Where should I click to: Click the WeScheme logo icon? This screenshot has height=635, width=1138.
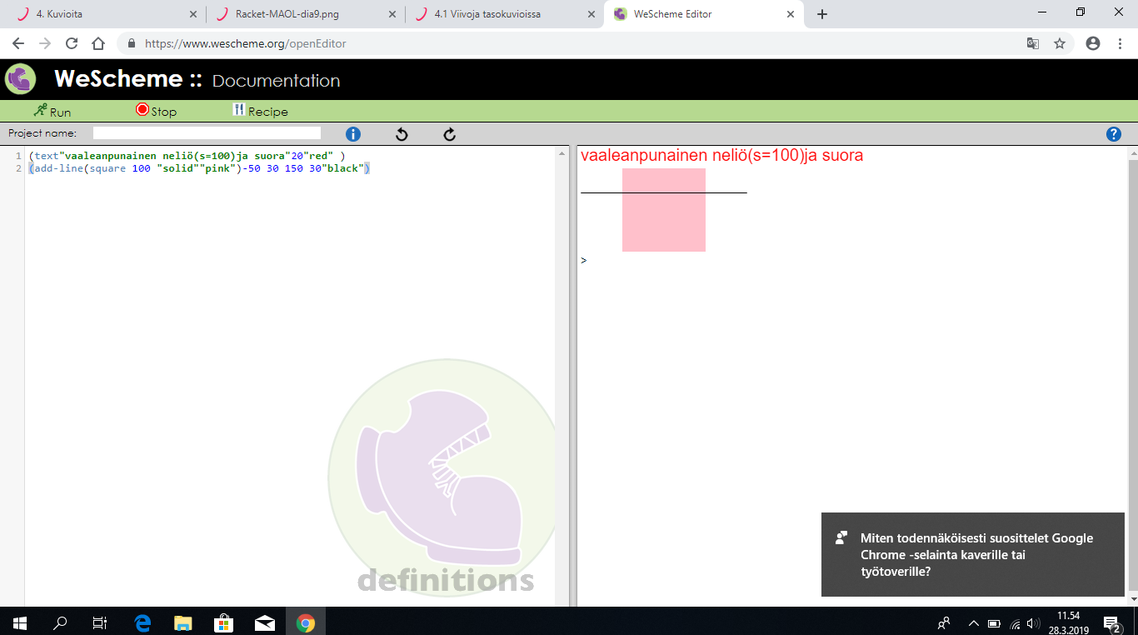[21, 79]
